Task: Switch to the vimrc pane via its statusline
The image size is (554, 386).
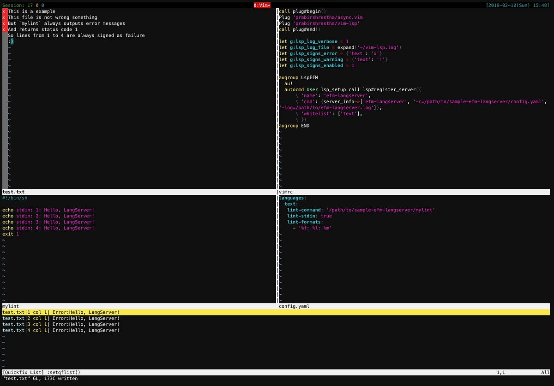Action: point(286,192)
